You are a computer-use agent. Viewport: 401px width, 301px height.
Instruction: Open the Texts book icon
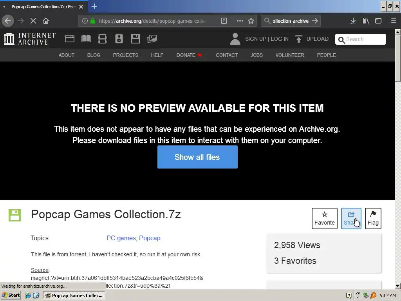pyautogui.click(x=86, y=39)
